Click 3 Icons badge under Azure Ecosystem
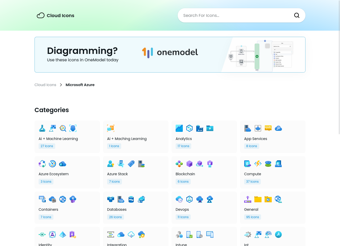Image resolution: width=340 pixels, height=246 pixels. [x=46, y=182]
